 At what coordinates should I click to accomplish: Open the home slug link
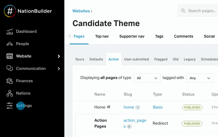[129, 107]
